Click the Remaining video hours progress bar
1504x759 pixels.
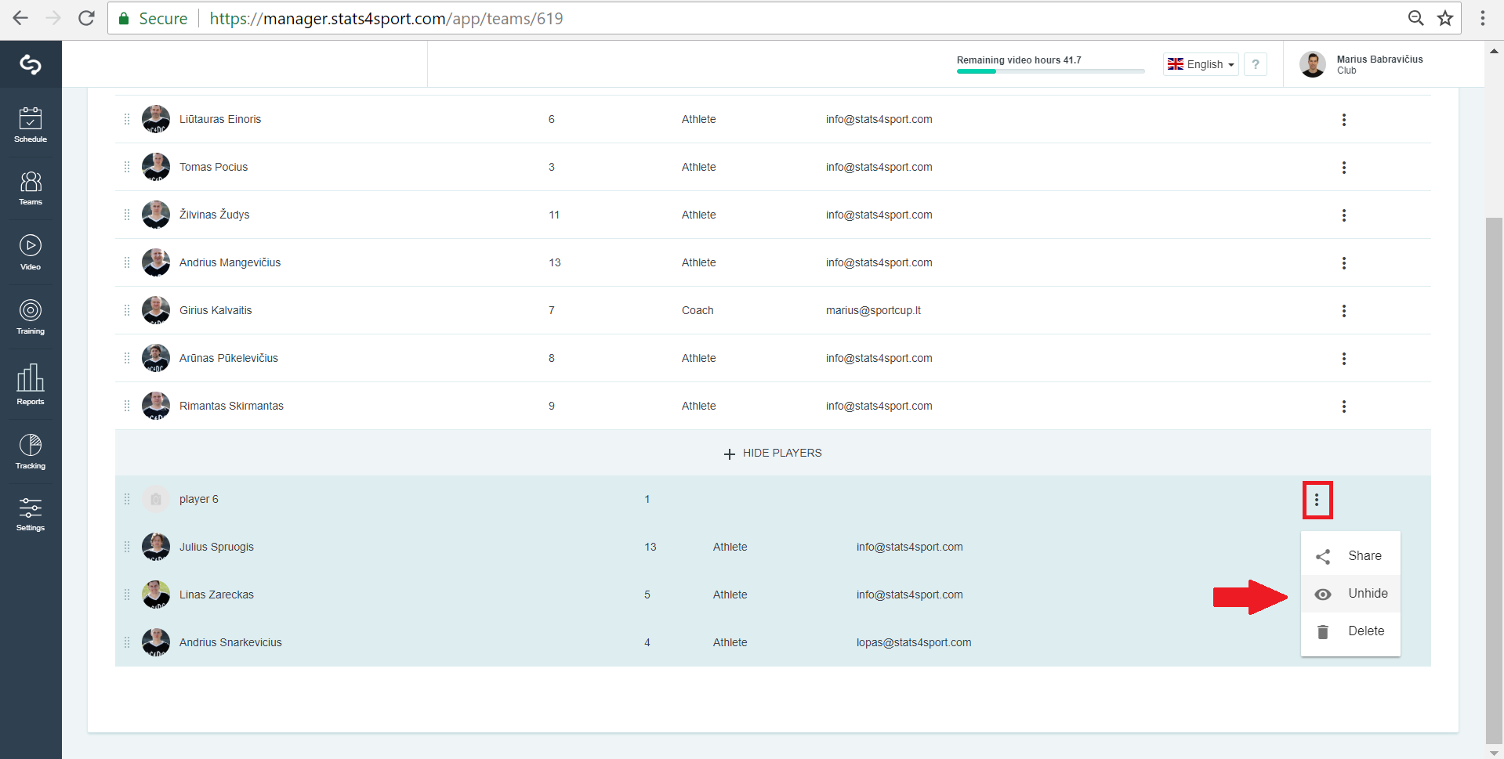(x=1050, y=71)
